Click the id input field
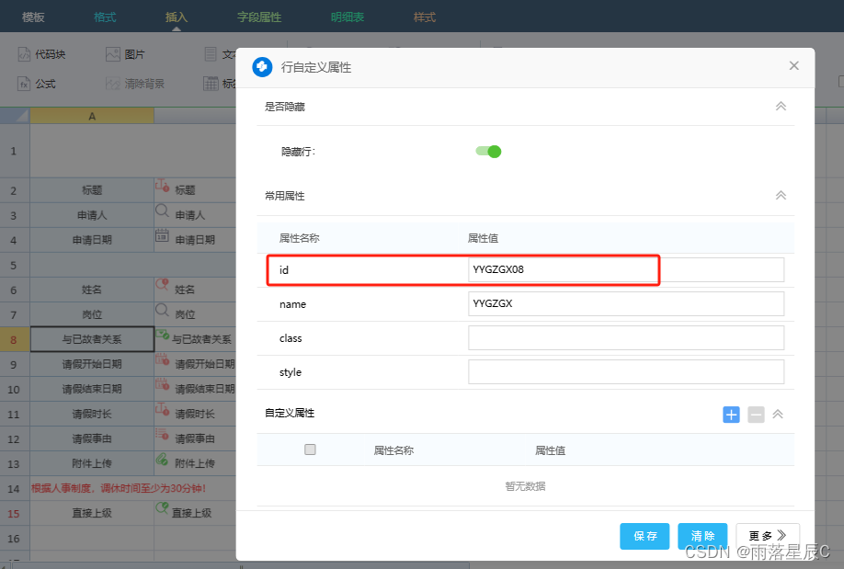This screenshot has width=844, height=569. coord(626,269)
